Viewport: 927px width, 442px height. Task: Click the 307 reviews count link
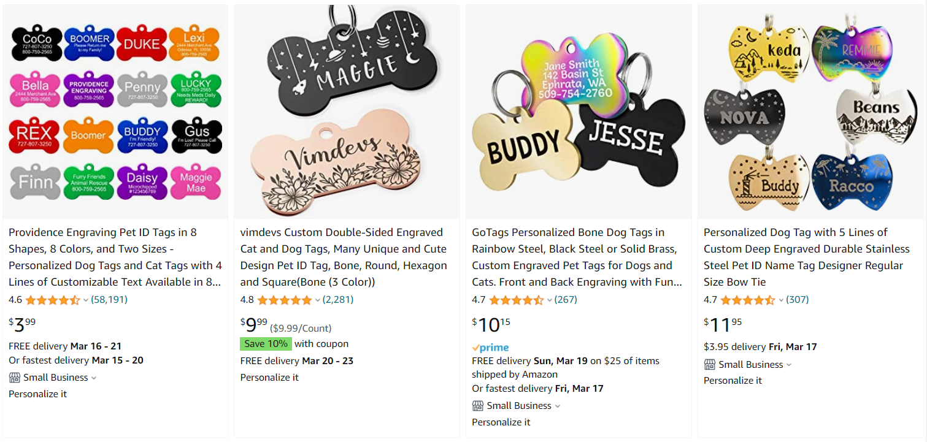[x=798, y=300]
